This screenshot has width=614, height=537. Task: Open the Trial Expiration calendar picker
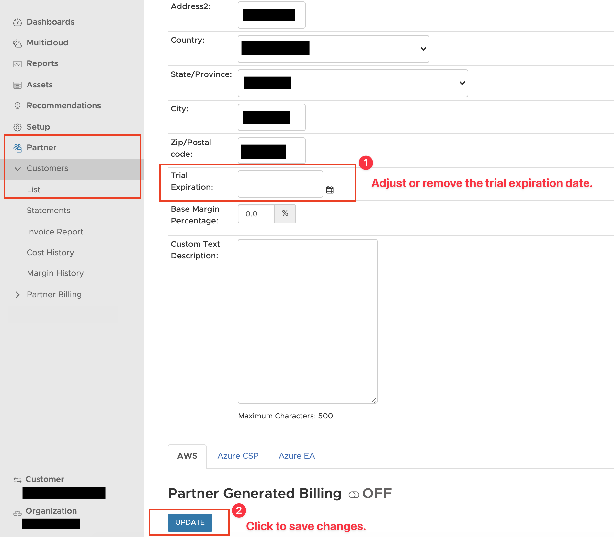pyautogui.click(x=330, y=190)
